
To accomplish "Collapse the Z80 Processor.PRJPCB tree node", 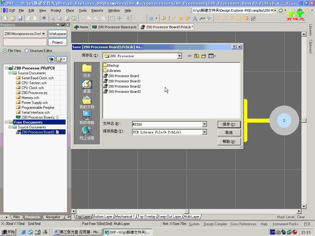I will [x=6, y=68].
